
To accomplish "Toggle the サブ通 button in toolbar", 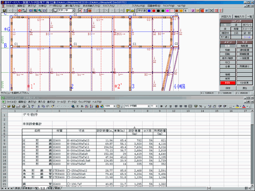I will tap(142, 11).
